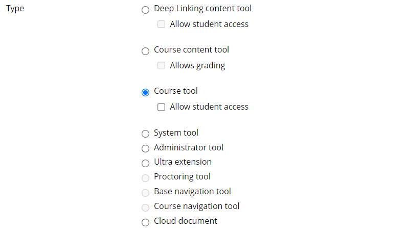Image resolution: width=407 pixels, height=235 pixels.
Task: Choose the Course content tool radio button
Action: (145, 51)
